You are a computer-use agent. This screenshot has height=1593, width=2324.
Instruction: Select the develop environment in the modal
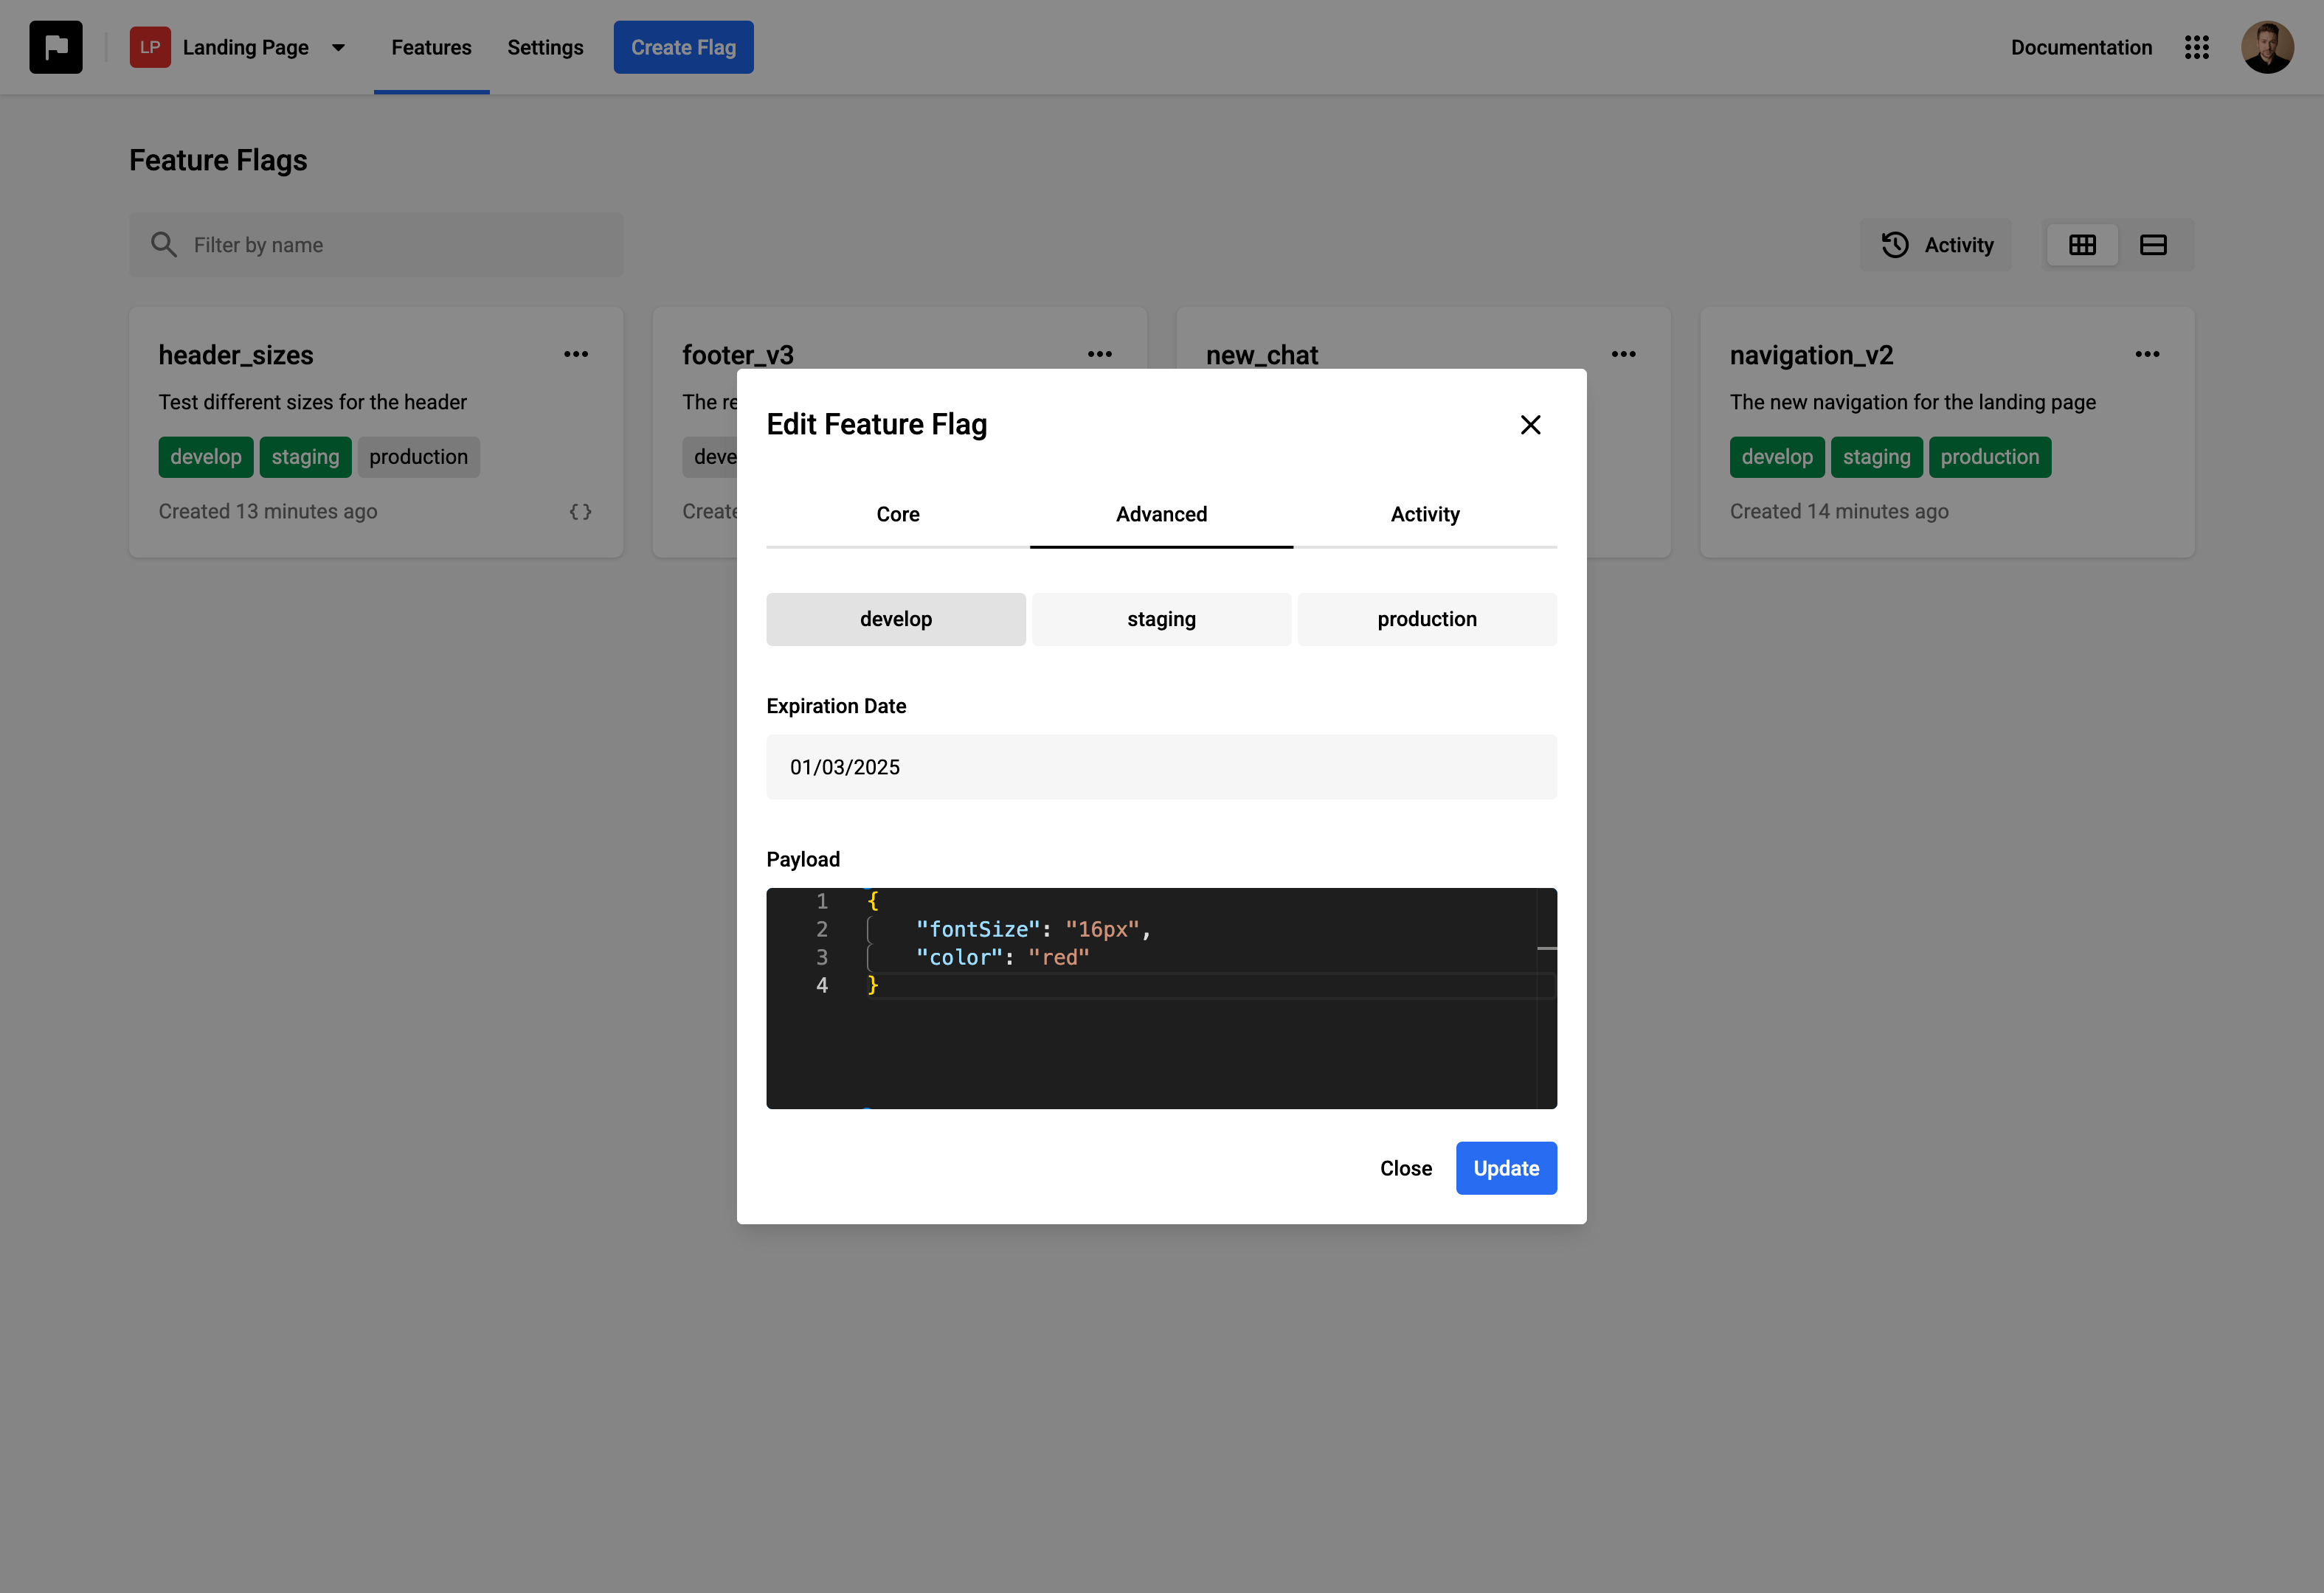click(x=896, y=619)
